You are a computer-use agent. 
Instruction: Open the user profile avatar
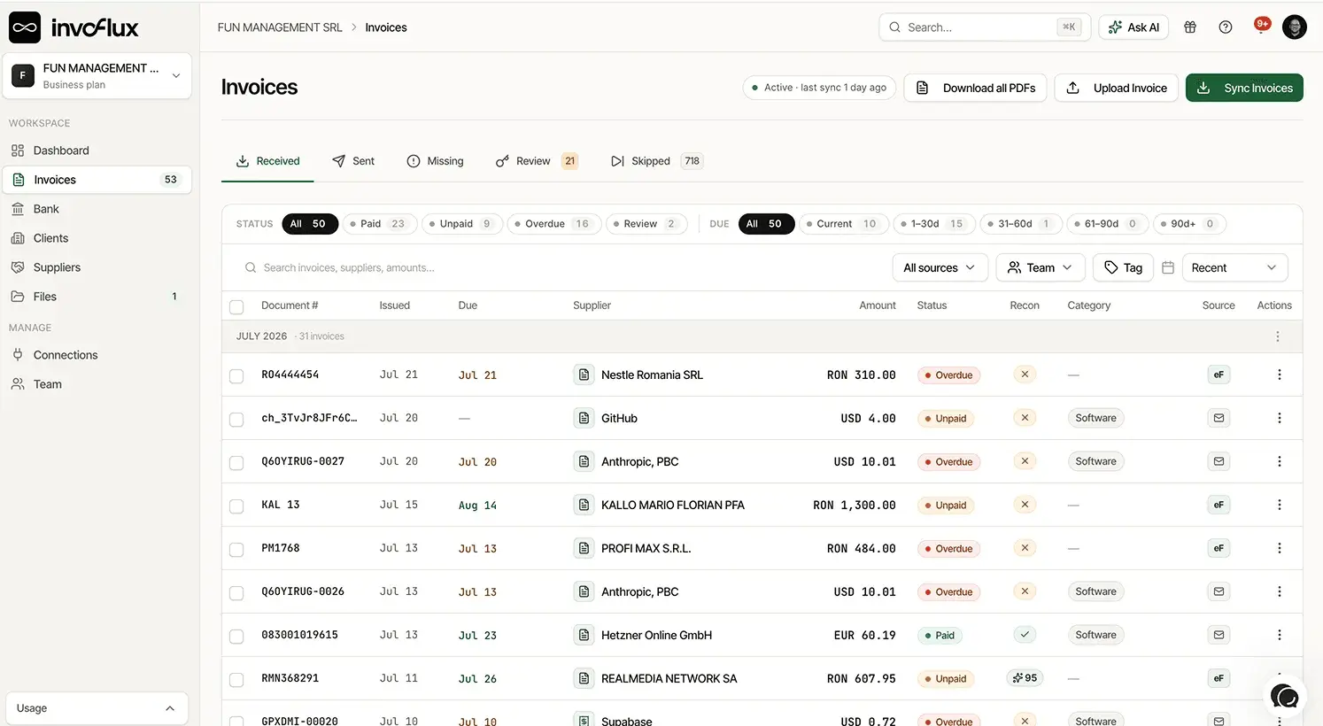1295,27
